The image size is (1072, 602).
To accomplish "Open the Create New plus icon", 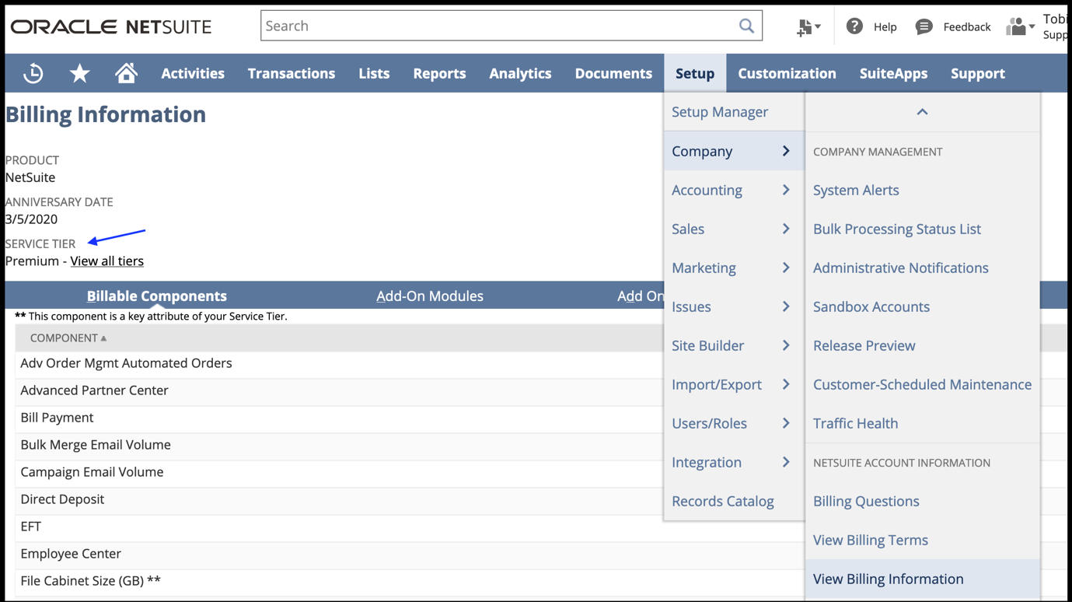I will pyautogui.click(x=805, y=27).
